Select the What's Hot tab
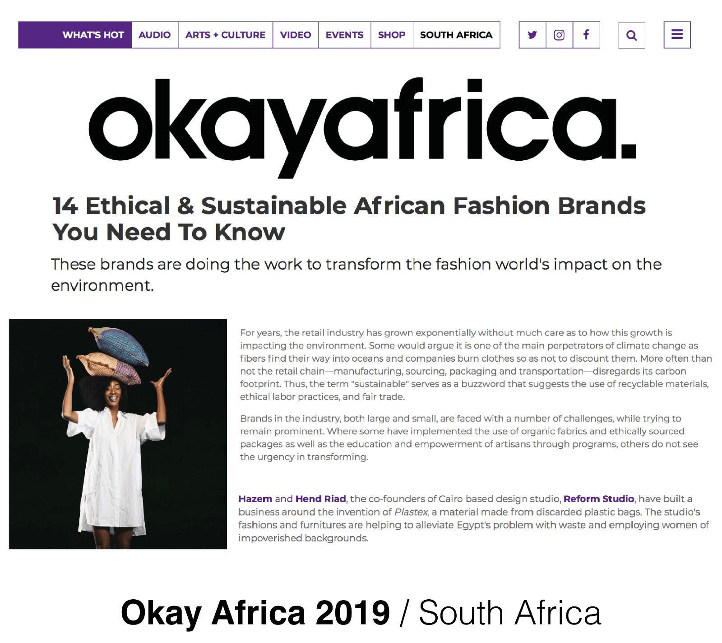Screen dimensions: 722x643 [x=93, y=35]
